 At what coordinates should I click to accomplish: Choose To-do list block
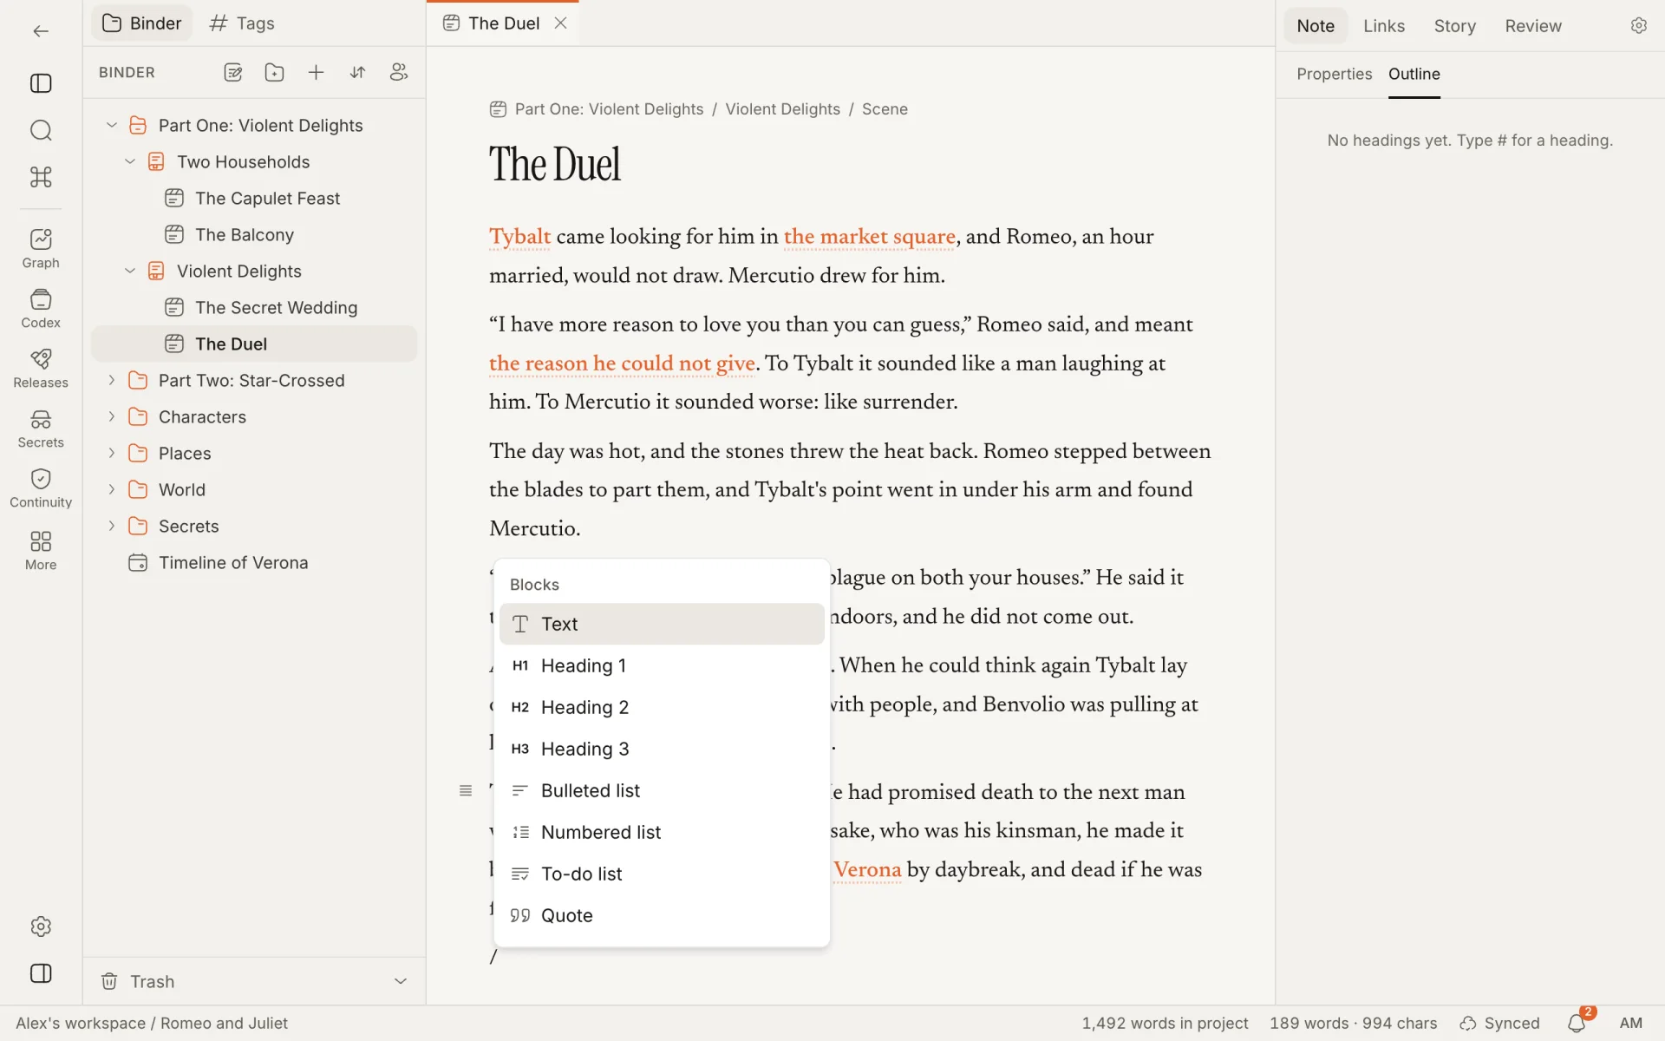coord(662,874)
